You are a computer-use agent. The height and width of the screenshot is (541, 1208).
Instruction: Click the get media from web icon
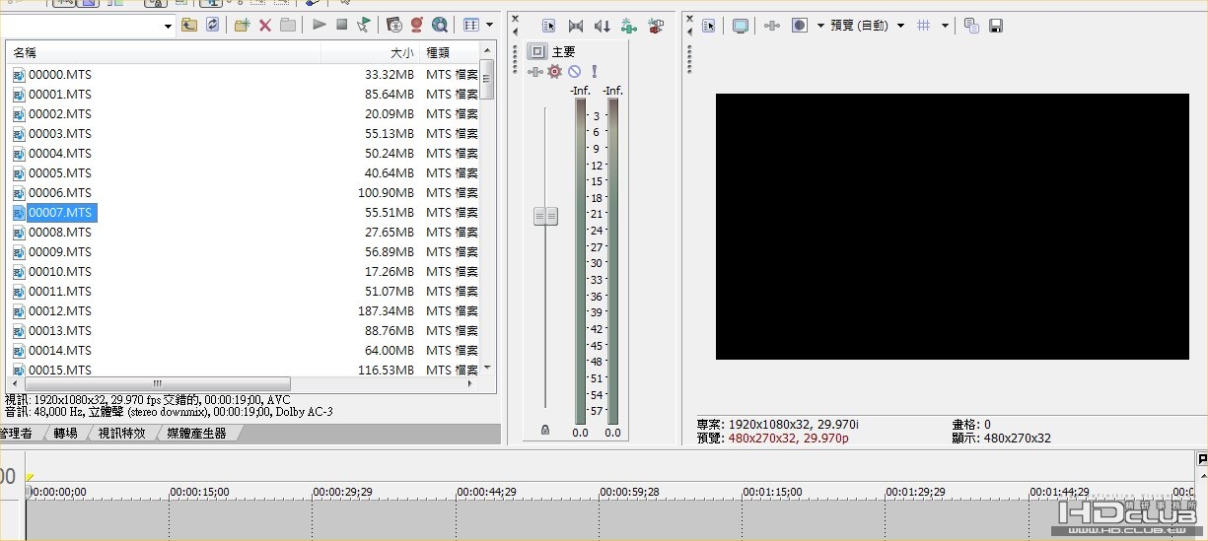tap(394, 25)
